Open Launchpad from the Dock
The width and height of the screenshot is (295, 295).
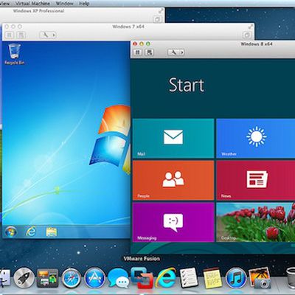24,278
